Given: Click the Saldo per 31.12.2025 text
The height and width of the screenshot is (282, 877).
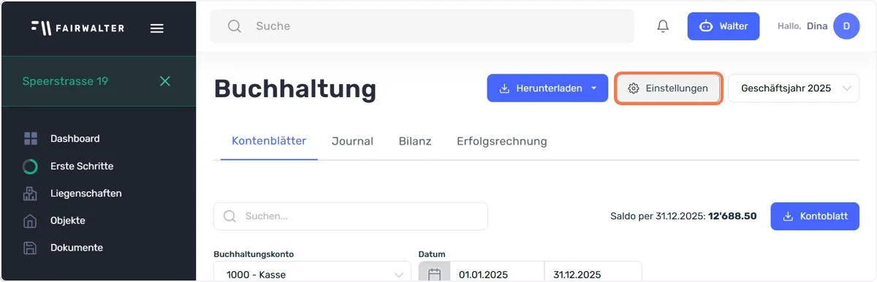Looking at the screenshot, I should click(x=683, y=216).
